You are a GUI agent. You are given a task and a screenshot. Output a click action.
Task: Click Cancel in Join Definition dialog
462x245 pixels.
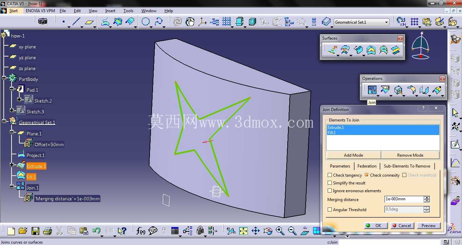tap(402, 226)
